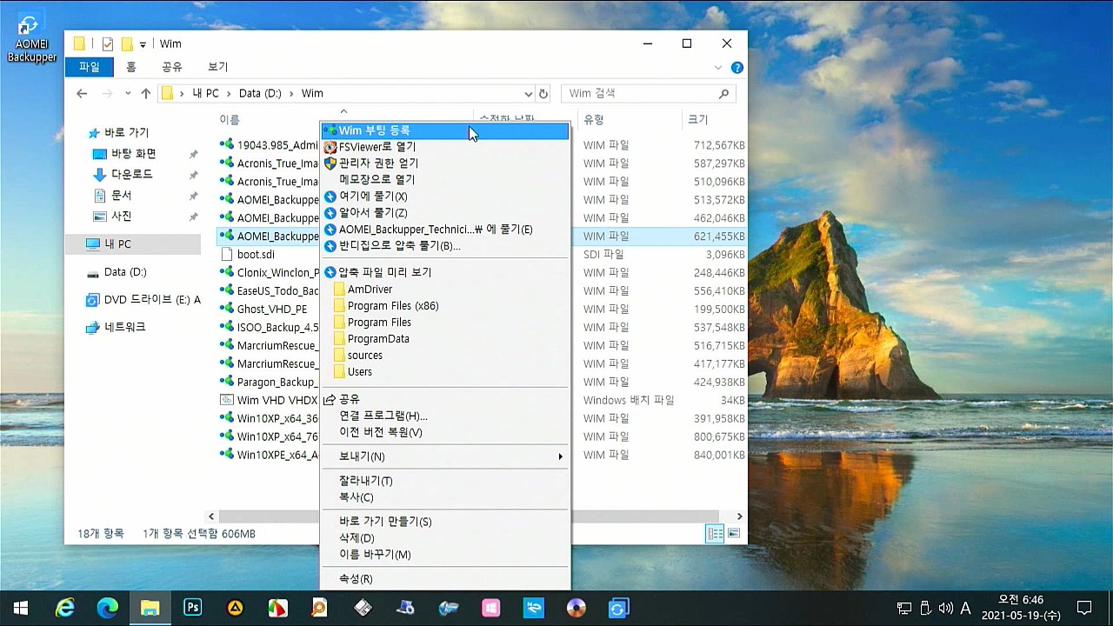This screenshot has height=626, width=1113.
Task: Select '다운로드' in navigation pane
Action: click(x=130, y=175)
